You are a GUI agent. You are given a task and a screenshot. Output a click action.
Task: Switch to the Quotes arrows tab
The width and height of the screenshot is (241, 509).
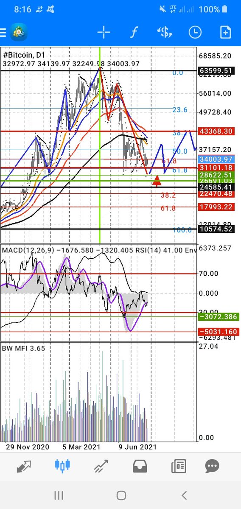24,466
